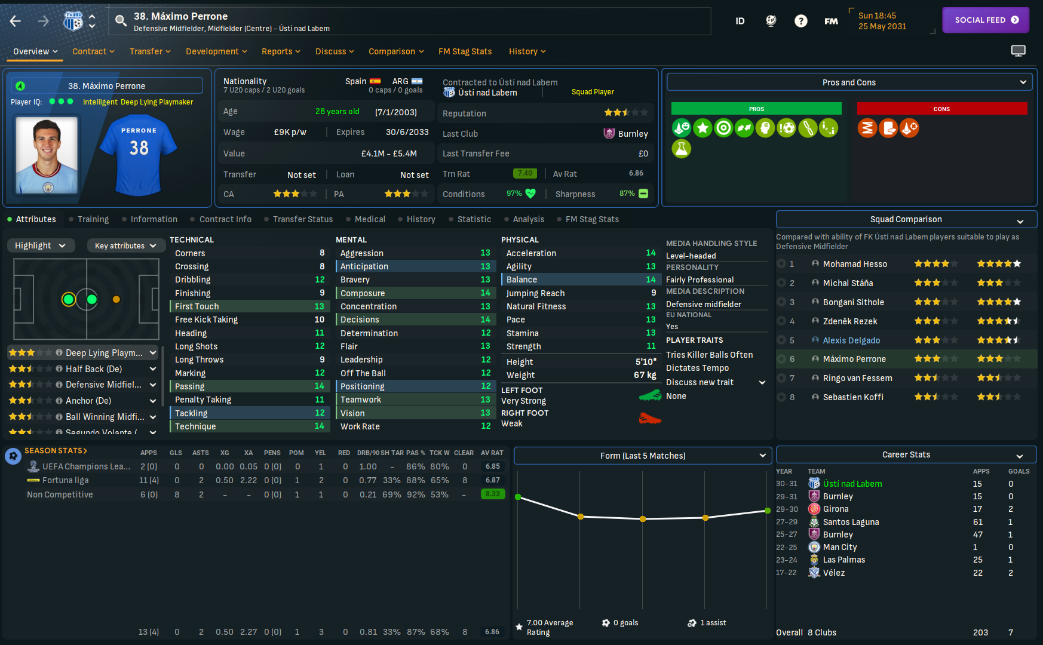Click the first point on form chart

(x=518, y=497)
